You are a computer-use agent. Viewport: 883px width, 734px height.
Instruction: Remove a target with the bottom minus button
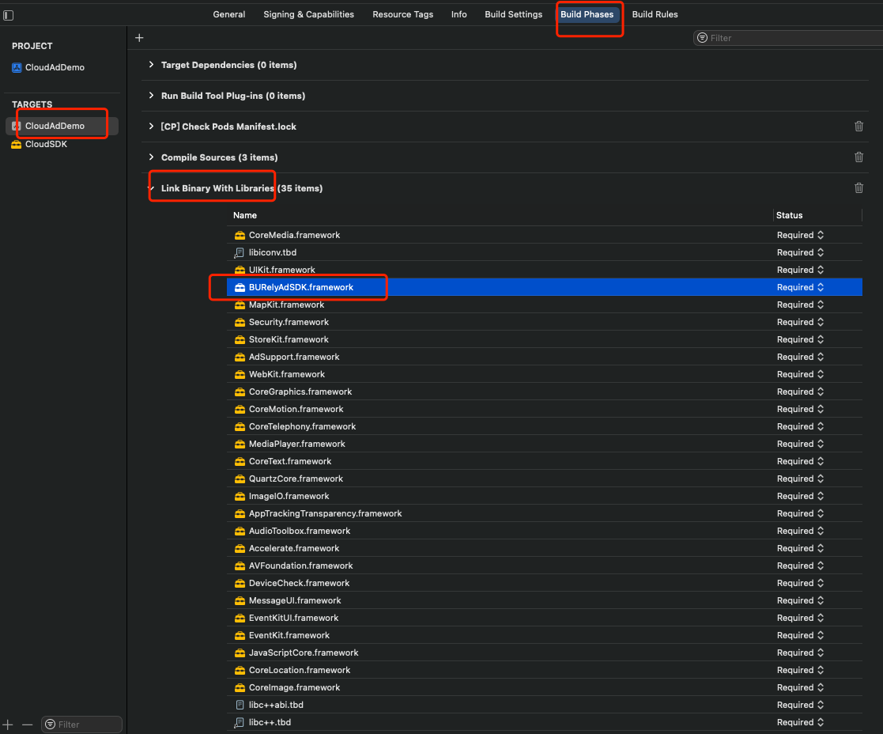click(28, 725)
